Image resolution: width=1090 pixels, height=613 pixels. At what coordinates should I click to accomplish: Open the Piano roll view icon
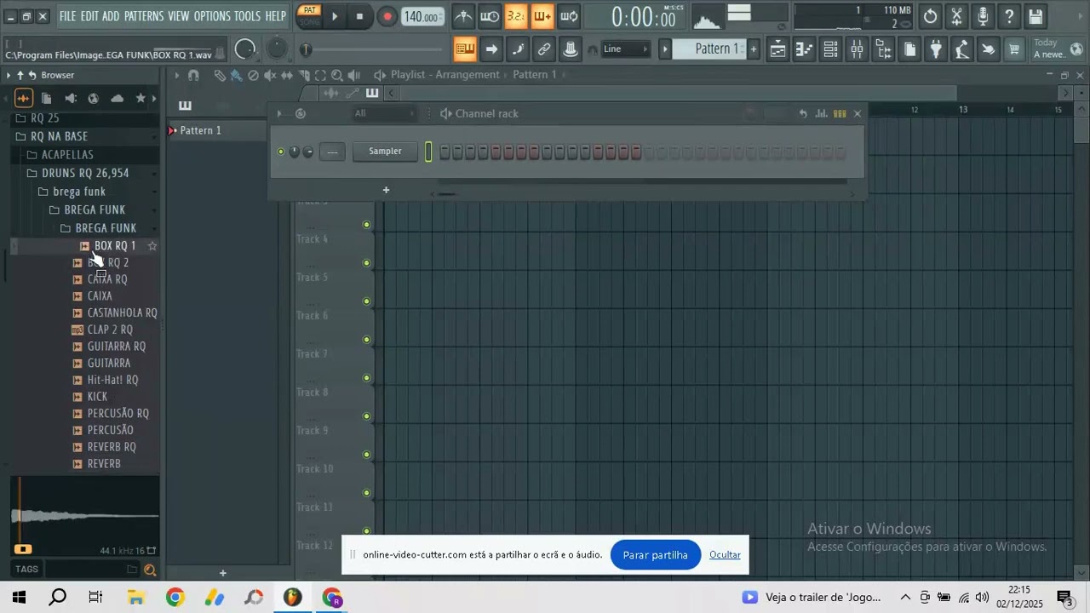[804, 49]
